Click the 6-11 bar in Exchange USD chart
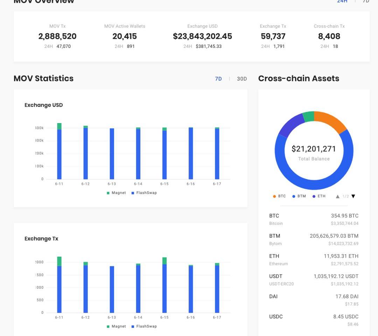The image size is (378, 336). 59,154
